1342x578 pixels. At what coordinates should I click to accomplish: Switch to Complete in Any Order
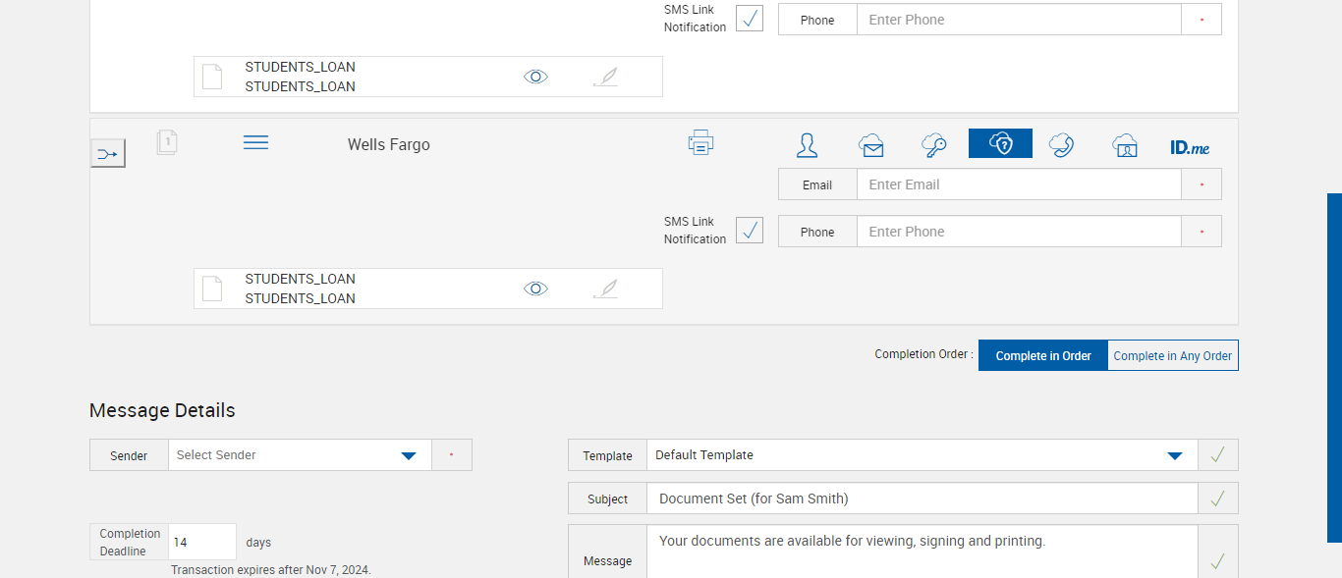[1172, 356]
